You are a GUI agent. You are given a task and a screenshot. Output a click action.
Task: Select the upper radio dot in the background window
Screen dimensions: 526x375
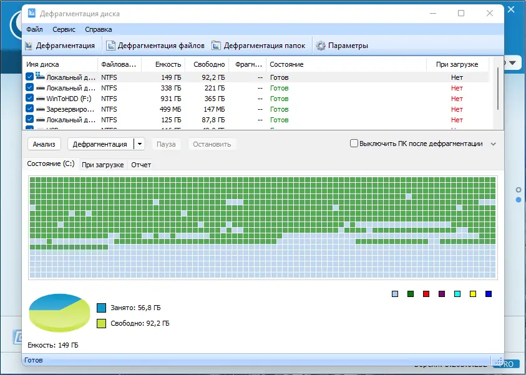[x=519, y=190]
